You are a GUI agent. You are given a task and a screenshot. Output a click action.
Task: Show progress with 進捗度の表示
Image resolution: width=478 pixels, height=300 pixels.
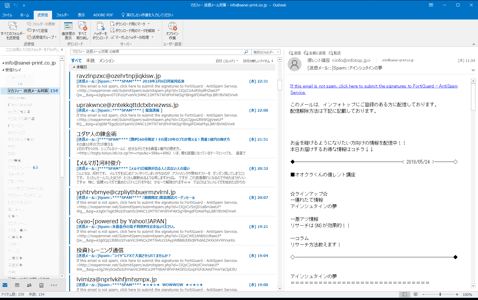point(68,30)
